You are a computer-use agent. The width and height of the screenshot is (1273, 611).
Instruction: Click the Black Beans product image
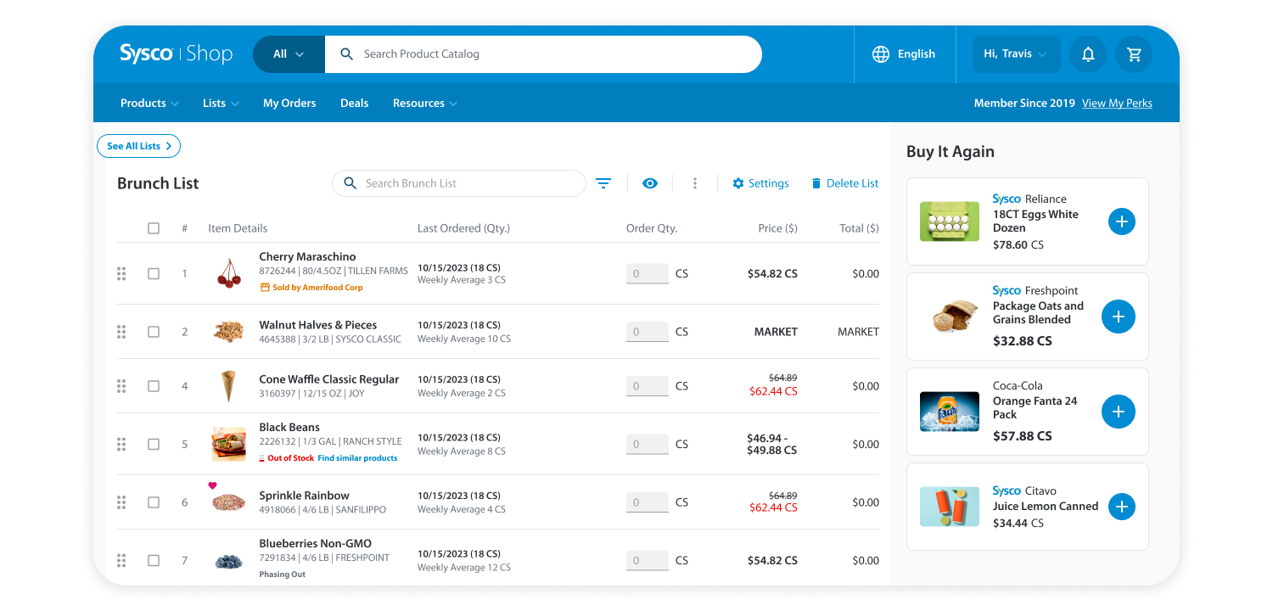228,444
